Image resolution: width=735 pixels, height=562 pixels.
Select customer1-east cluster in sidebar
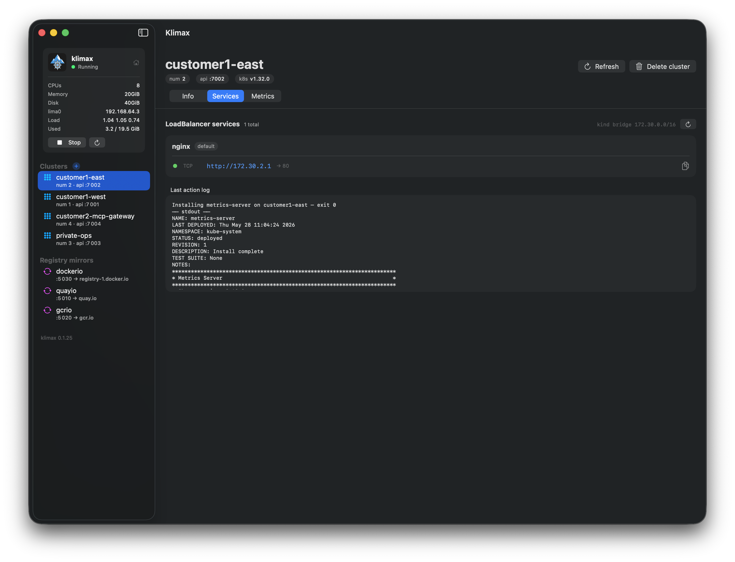[94, 181]
